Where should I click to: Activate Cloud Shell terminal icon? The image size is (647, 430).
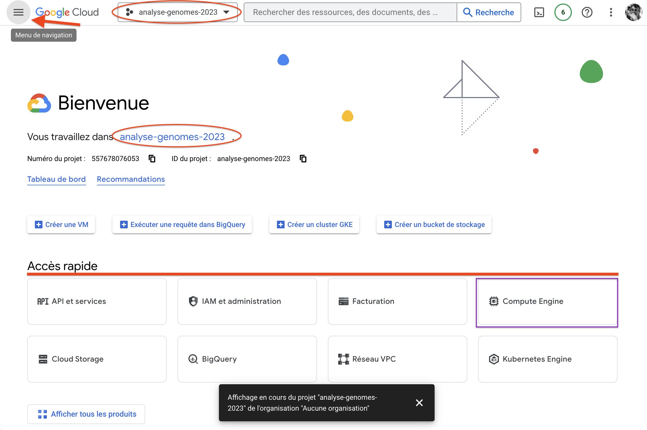point(539,12)
